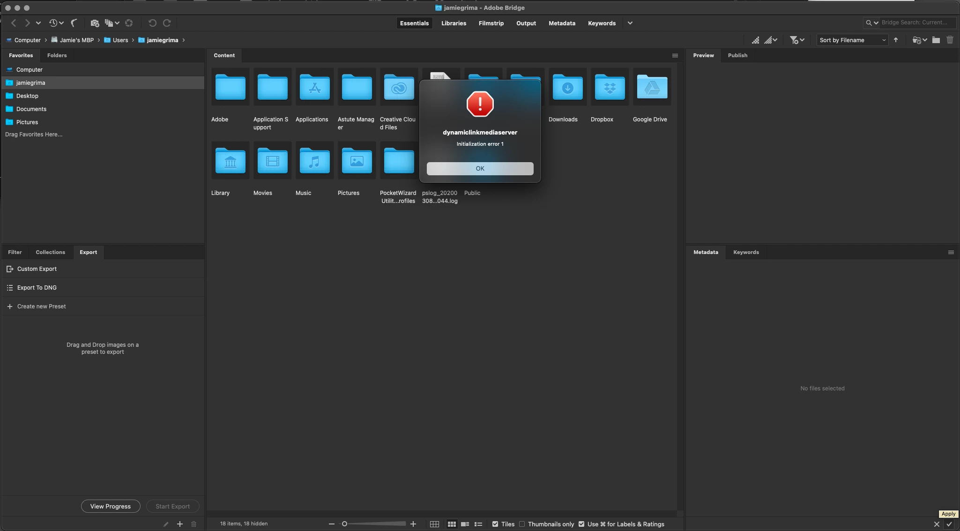Open the Collections panel tab

pos(50,252)
